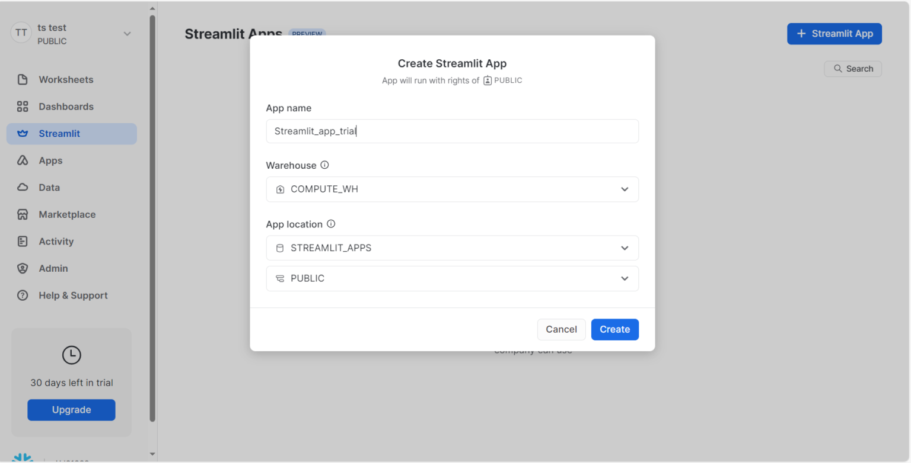Select Apps in the sidebar
Screen dimensions: 911x463
point(50,160)
